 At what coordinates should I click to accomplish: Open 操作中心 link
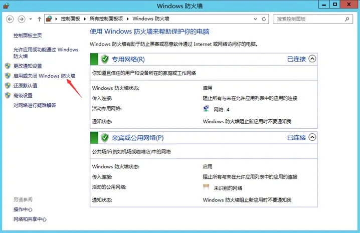23,209
